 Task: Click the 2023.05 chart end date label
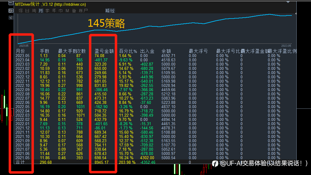[286, 46]
